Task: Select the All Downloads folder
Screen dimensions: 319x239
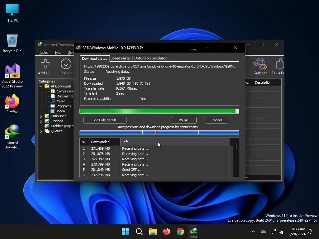Action: pyautogui.click(x=58, y=86)
